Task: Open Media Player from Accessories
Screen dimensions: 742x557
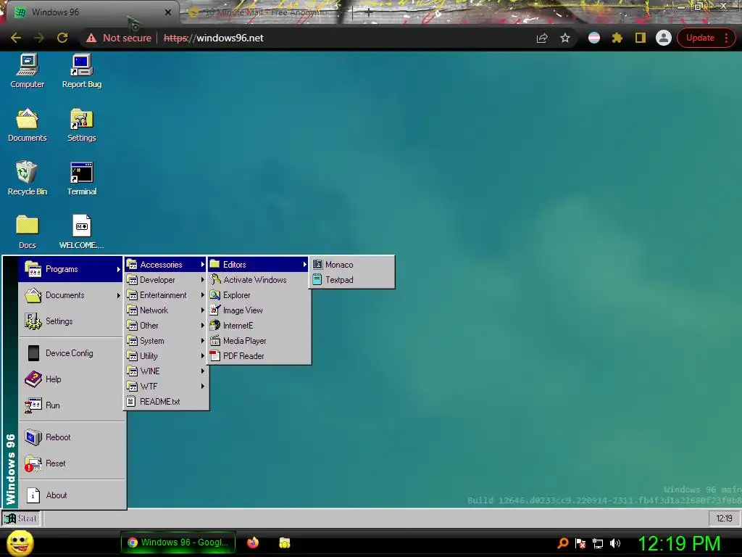Action: tap(259, 341)
